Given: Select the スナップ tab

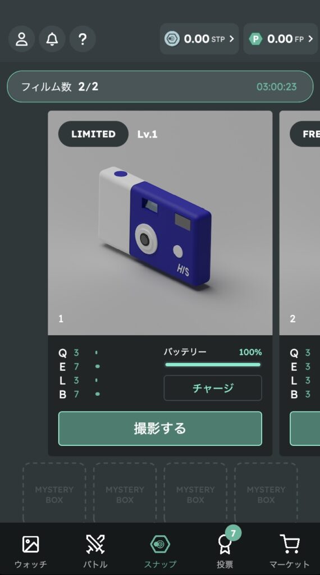Looking at the screenshot, I should coord(160,551).
